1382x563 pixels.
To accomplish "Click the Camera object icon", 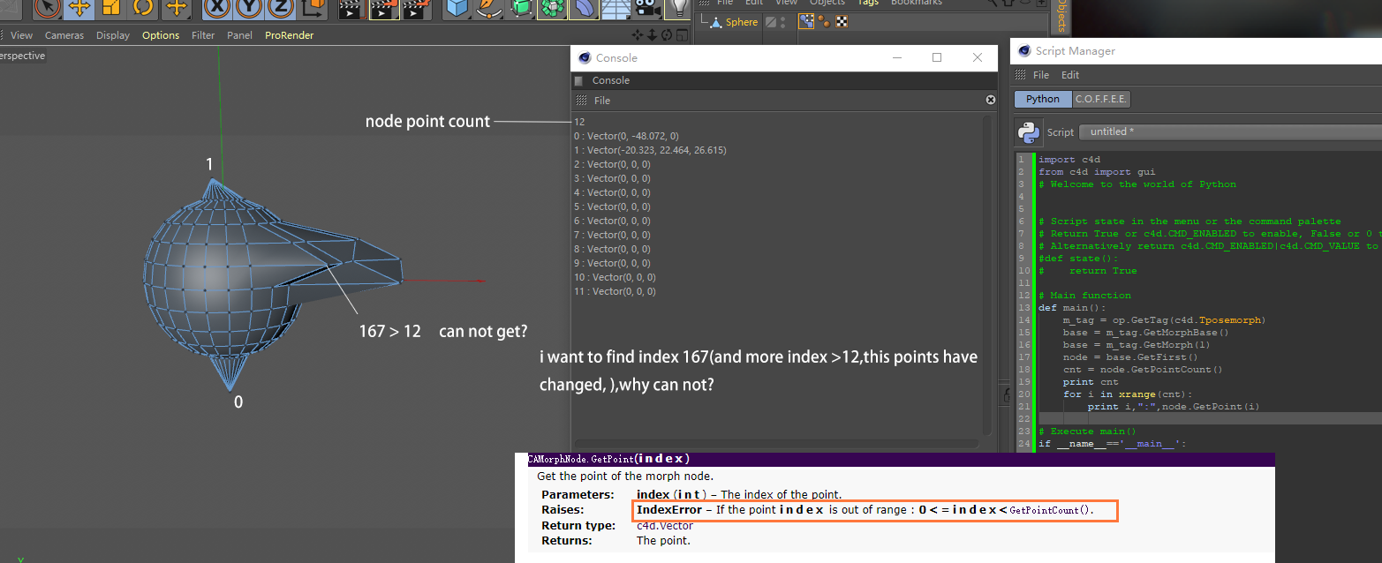I will click(647, 8).
